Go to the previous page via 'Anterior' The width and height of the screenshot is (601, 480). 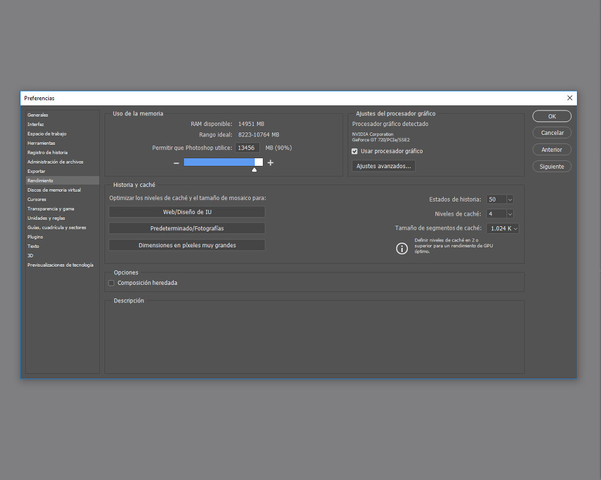551,149
